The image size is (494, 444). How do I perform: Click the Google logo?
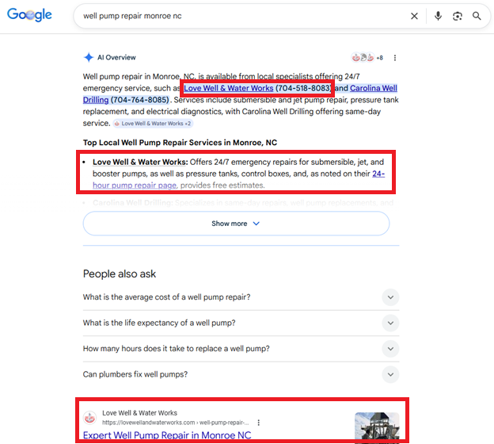(29, 14)
